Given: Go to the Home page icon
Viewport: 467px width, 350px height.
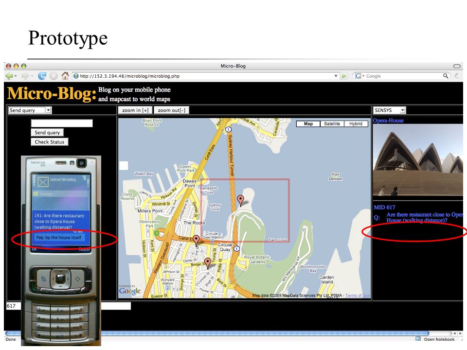Looking at the screenshot, I should pyautogui.click(x=65, y=76).
